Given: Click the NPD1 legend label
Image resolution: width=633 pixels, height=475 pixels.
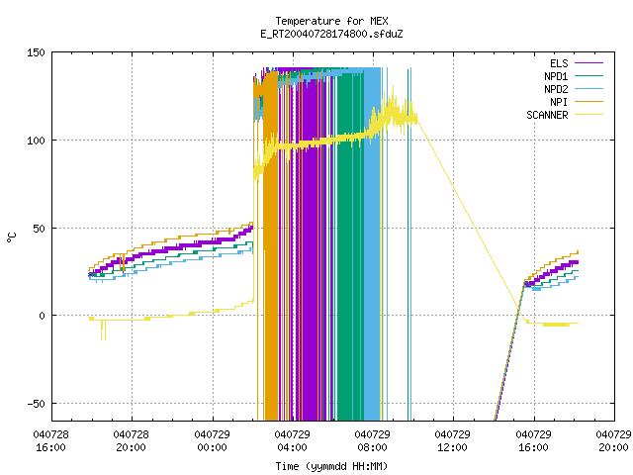Looking at the screenshot, I should 556,76.
